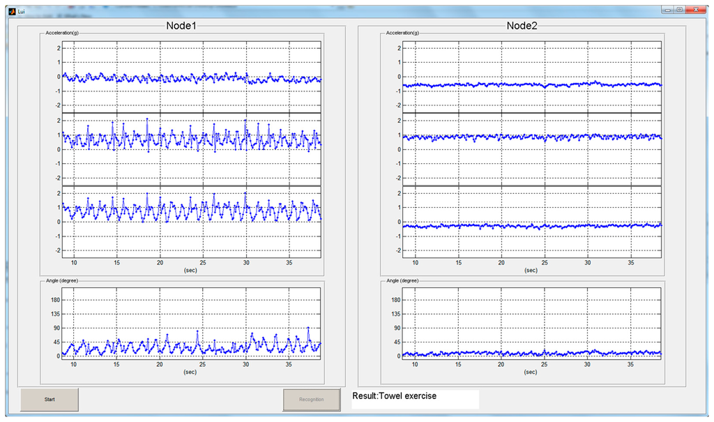Close the Lui window

(x=696, y=10)
